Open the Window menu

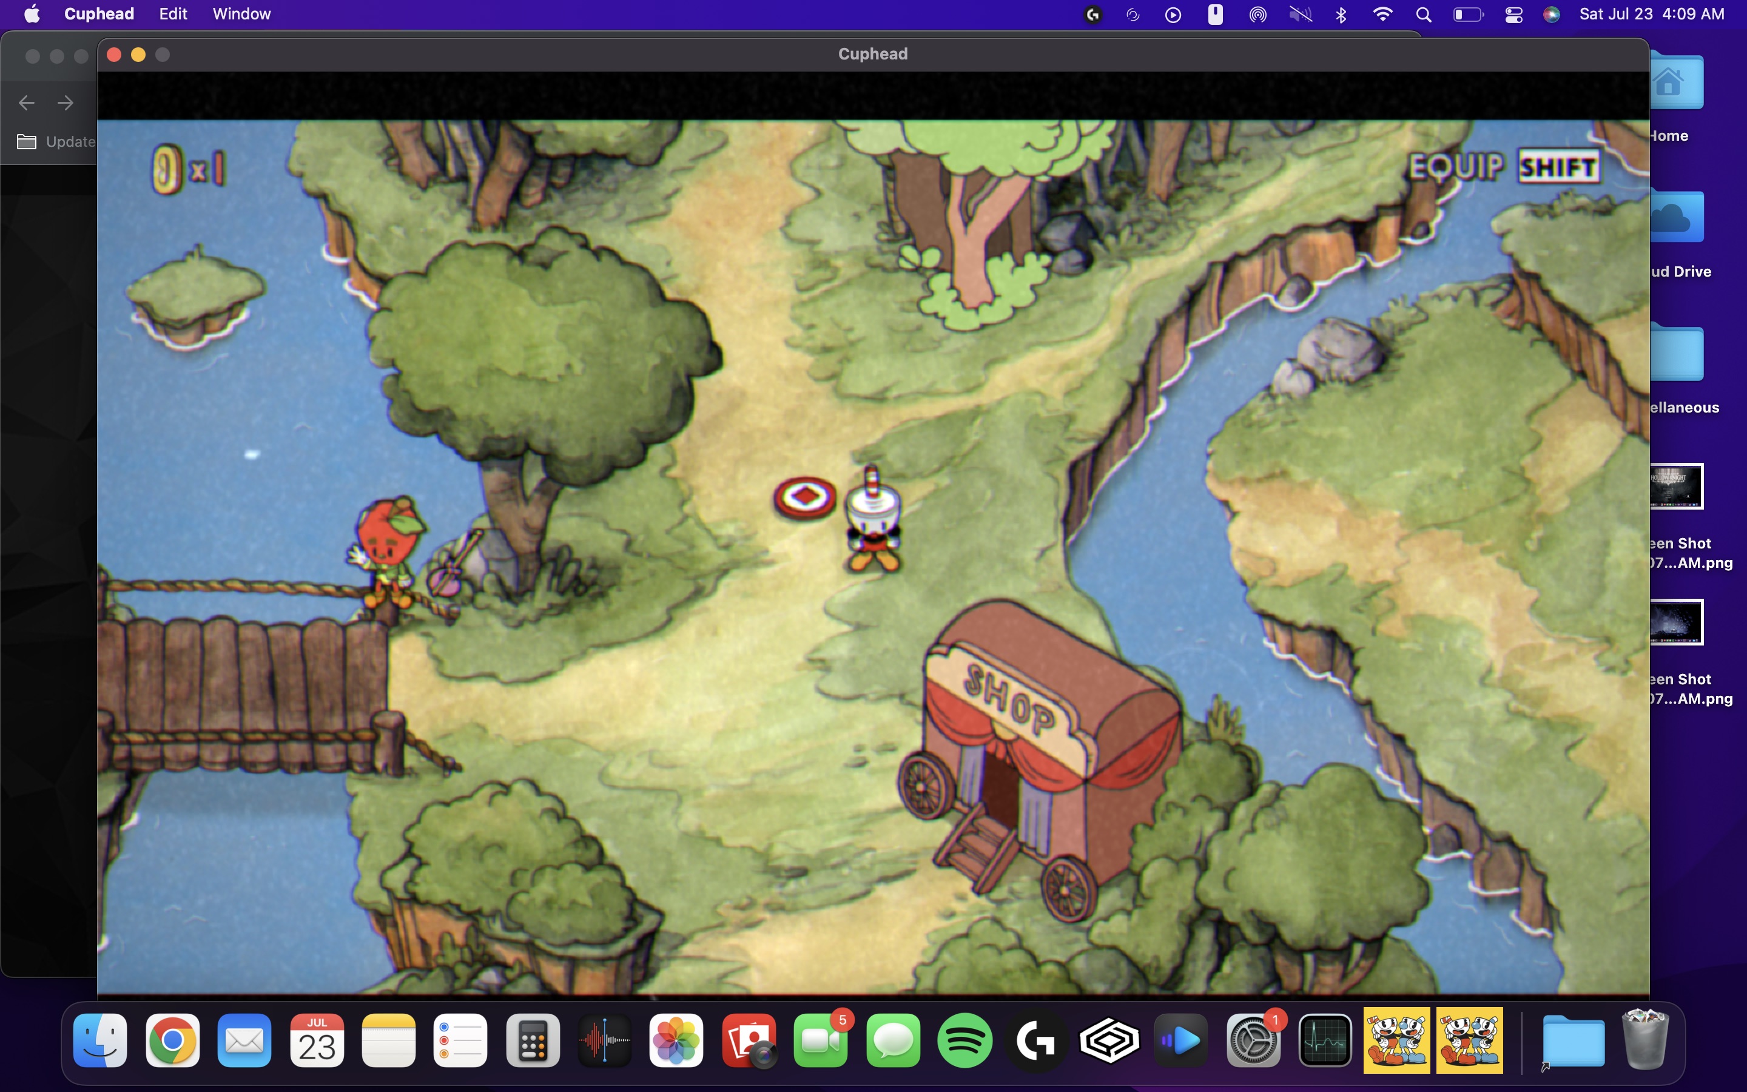point(241,14)
